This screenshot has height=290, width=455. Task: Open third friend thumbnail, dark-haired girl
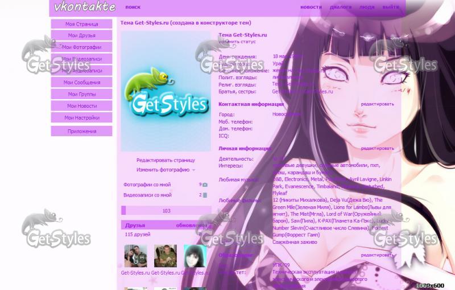pyautogui.click(x=195, y=256)
